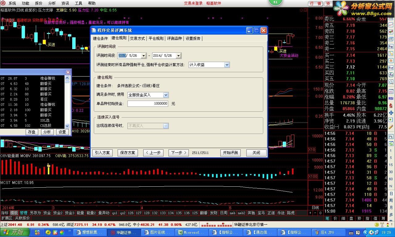Click the blue four-way move arrows icon
The image size is (395, 237).
tap(391, 113)
